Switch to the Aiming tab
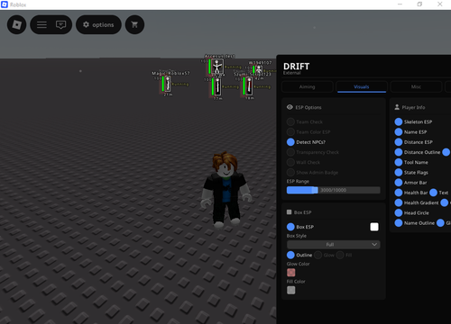 308,86
